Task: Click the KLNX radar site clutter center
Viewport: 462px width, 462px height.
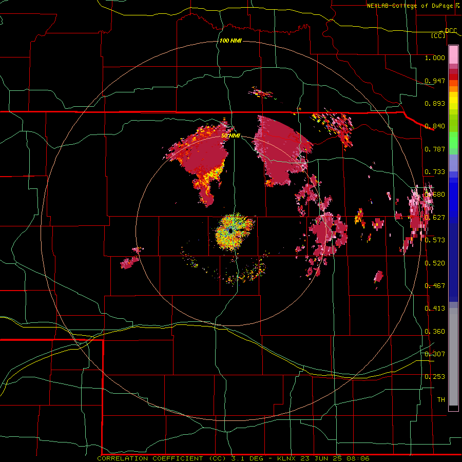Action: tap(230, 230)
